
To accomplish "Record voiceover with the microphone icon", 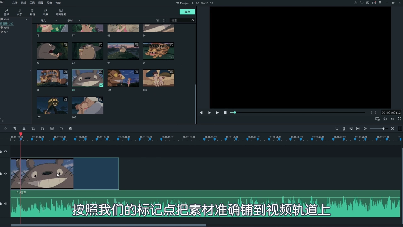I will [x=344, y=129].
